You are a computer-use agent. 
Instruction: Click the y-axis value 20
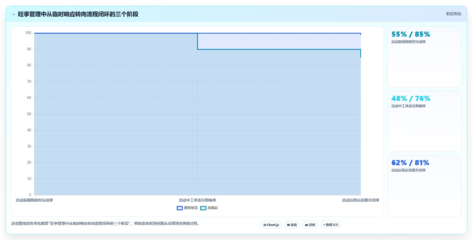tap(29, 163)
